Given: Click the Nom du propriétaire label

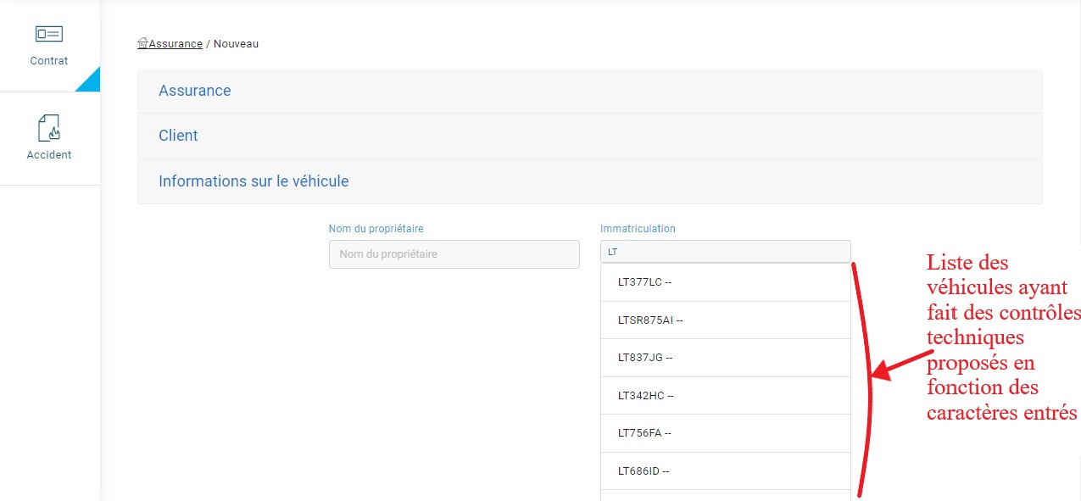Looking at the screenshot, I should (x=376, y=229).
